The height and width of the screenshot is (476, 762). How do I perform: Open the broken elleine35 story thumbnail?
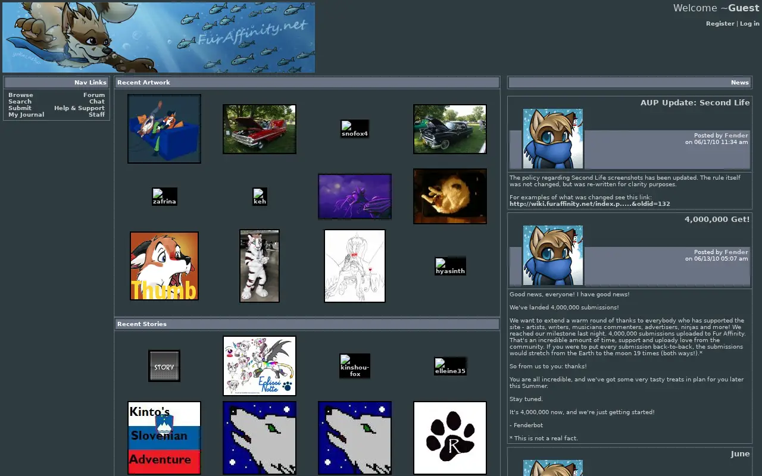pos(450,366)
